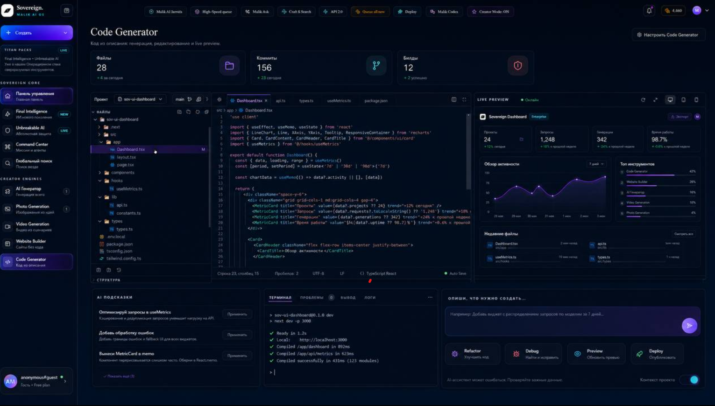Switch to the useMetrics.ts editor tab

point(339,100)
